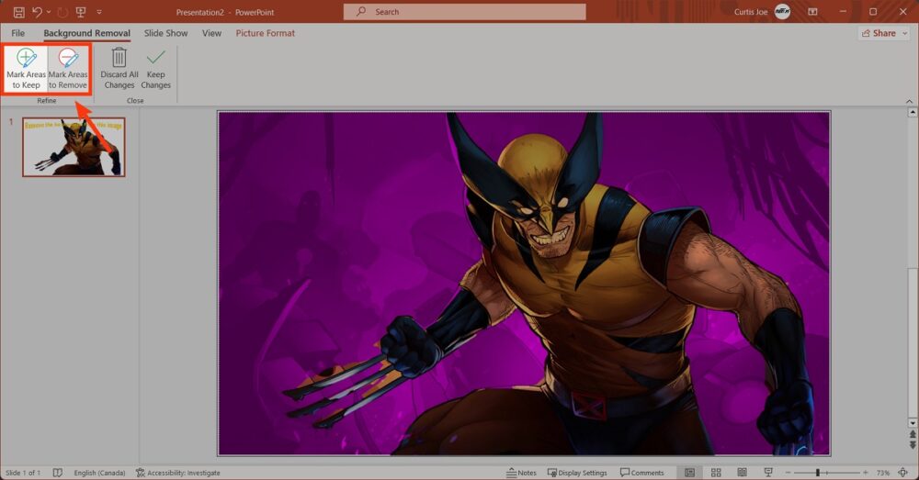Click the zoom slider handle

(x=817, y=473)
